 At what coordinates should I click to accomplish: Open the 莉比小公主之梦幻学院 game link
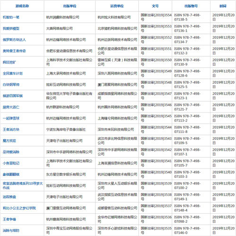point(19,208)
